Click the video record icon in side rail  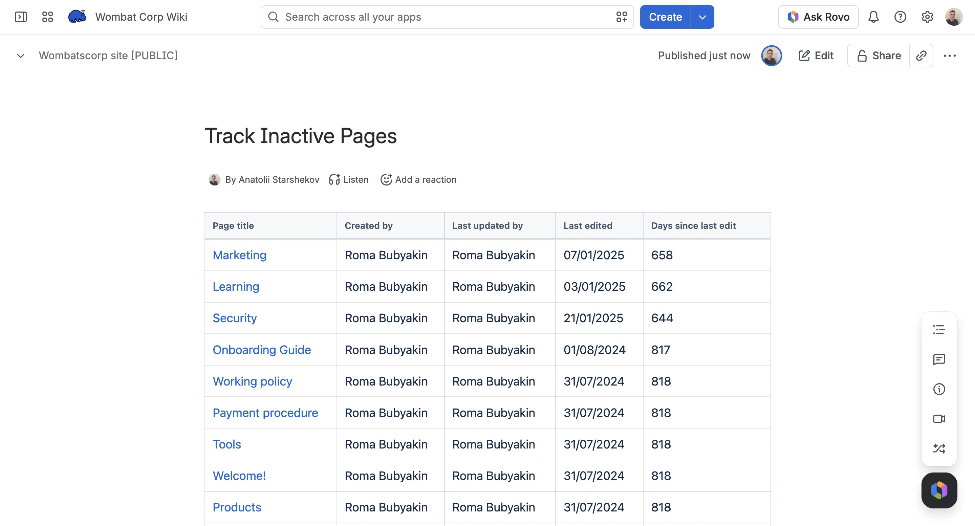[x=939, y=419]
